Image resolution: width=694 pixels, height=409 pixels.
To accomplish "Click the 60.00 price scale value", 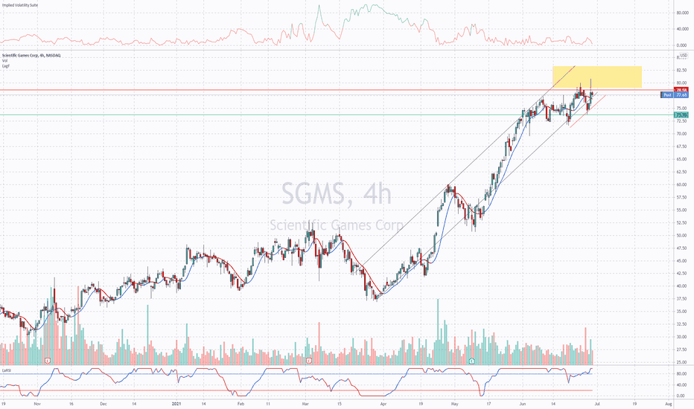I will 681,185.
